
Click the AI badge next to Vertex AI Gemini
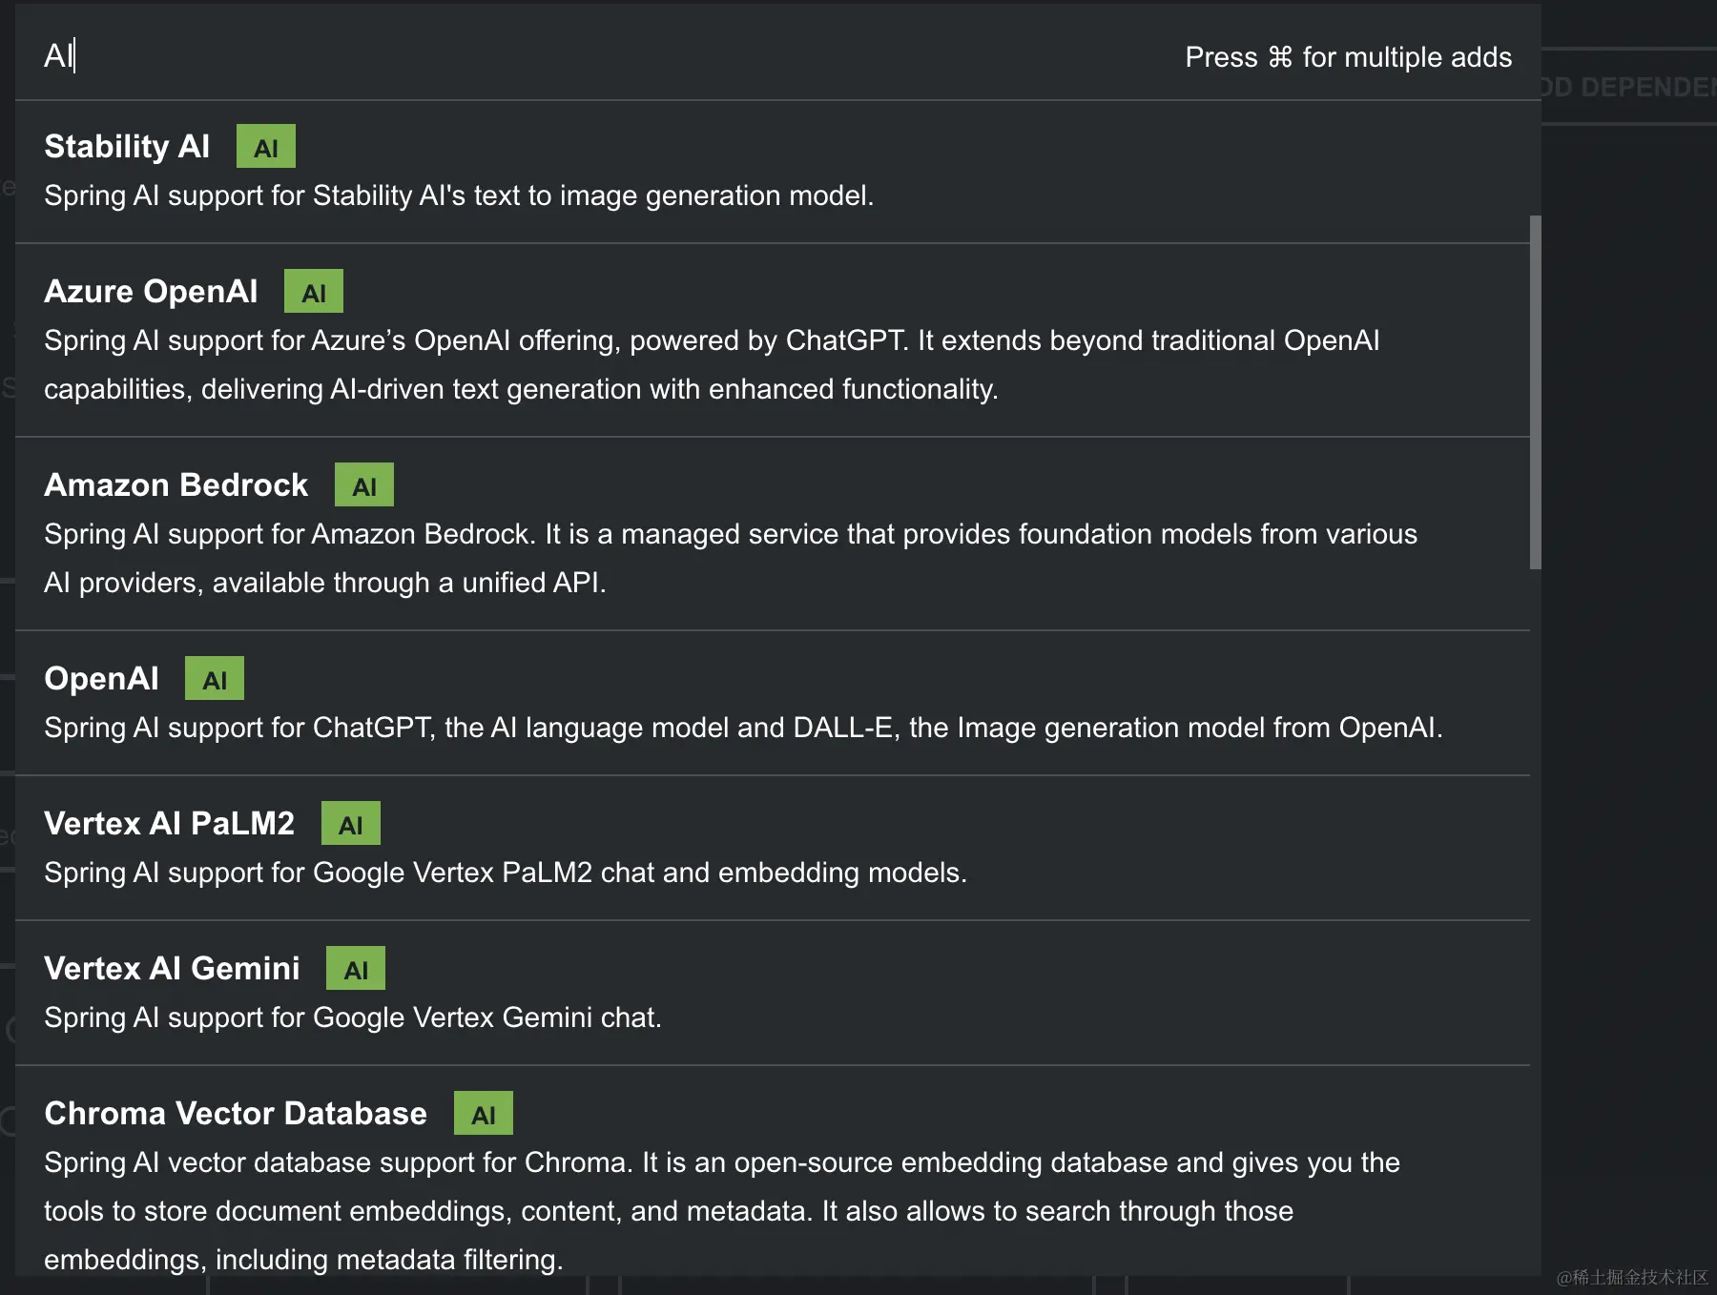356,969
